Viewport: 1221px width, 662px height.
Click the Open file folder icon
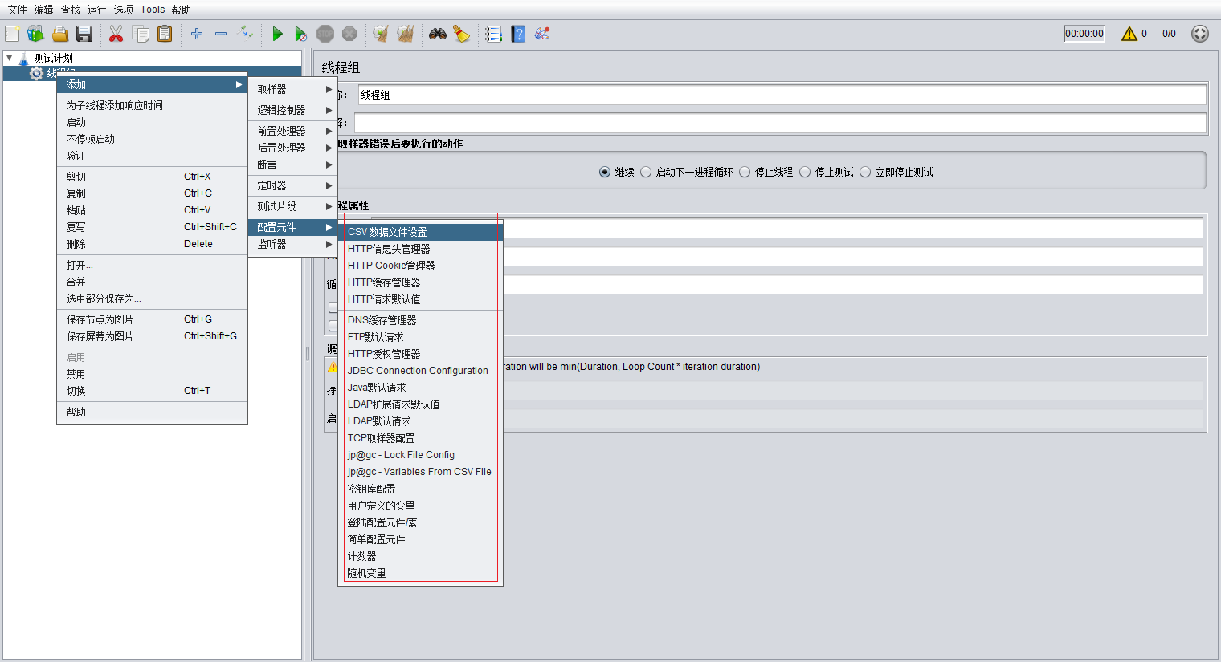click(x=60, y=34)
